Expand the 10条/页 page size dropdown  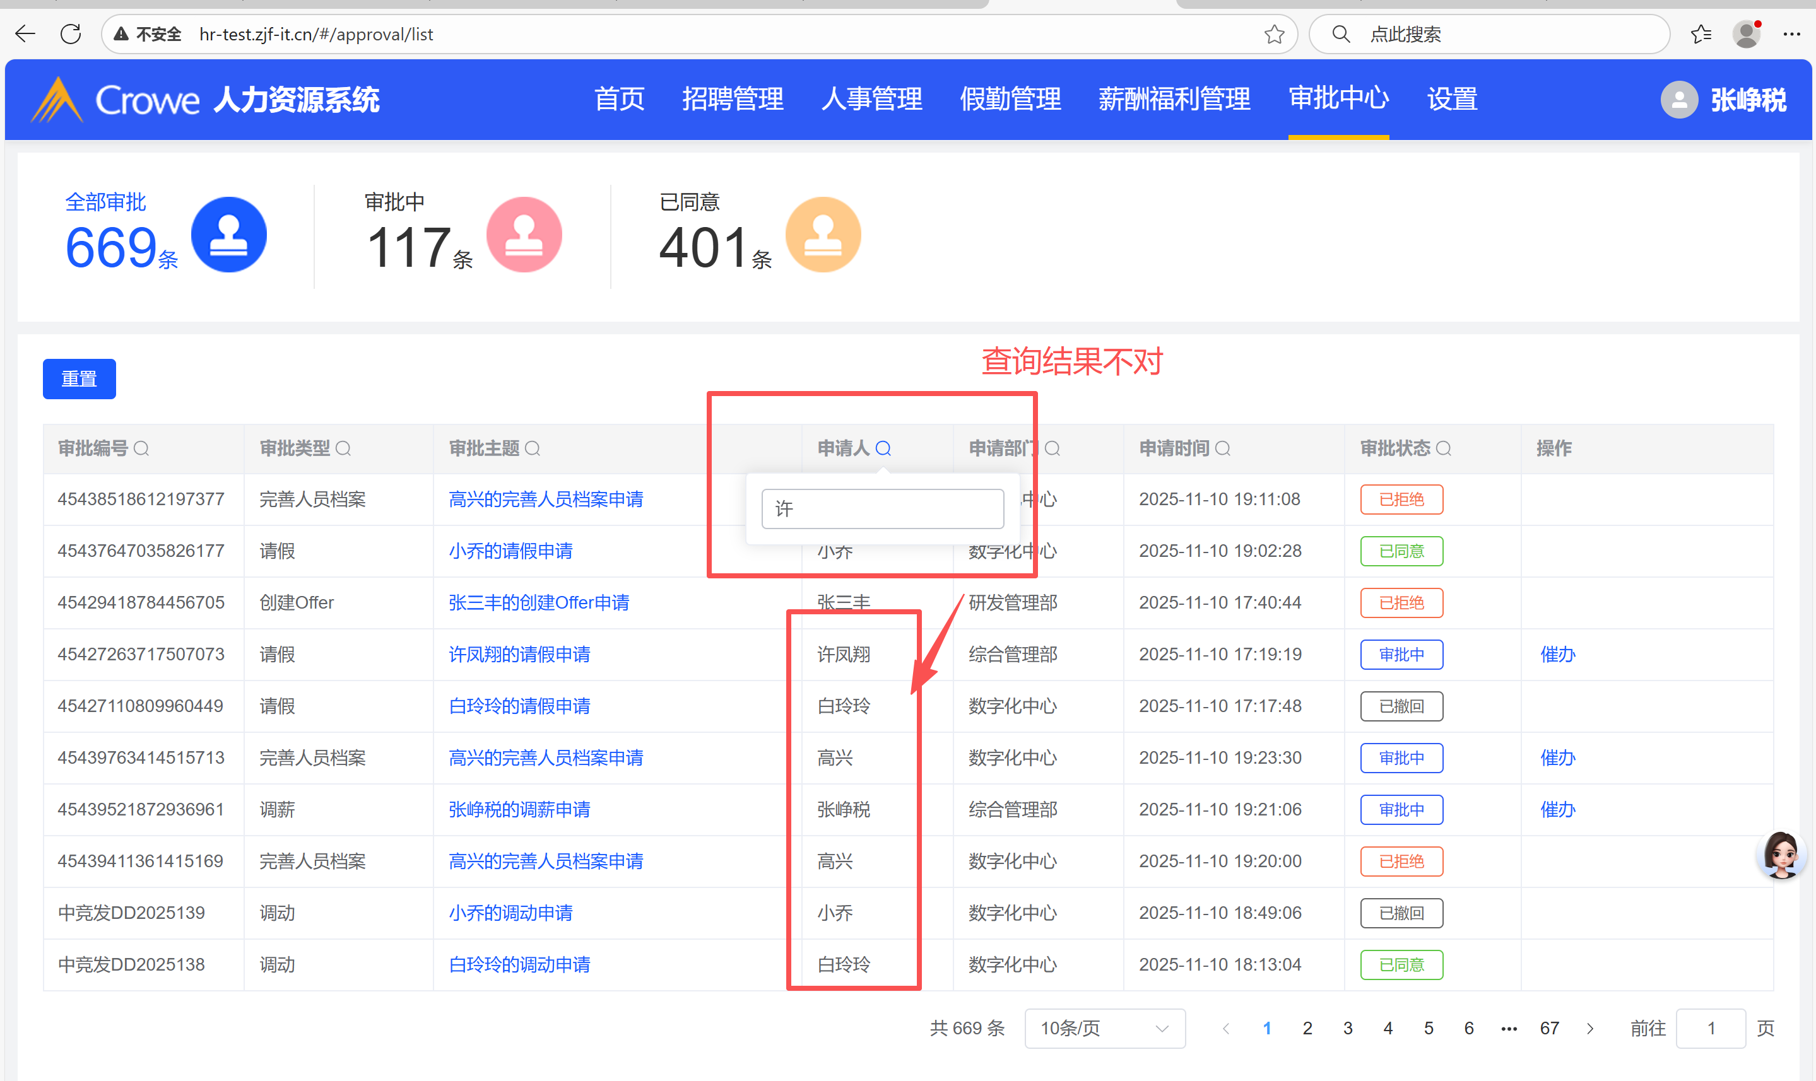pyautogui.click(x=1104, y=1028)
